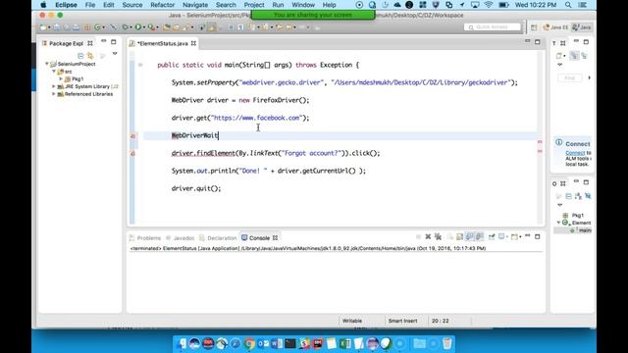Switch to the Java perspective
Image resolution: width=628 pixels, height=353 pixels.
[x=582, y=27]
